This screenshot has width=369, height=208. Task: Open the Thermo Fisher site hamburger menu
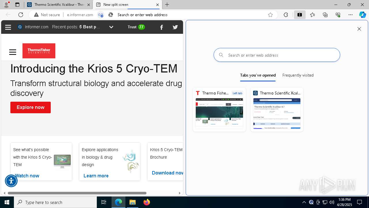click(x=13, y=52)
